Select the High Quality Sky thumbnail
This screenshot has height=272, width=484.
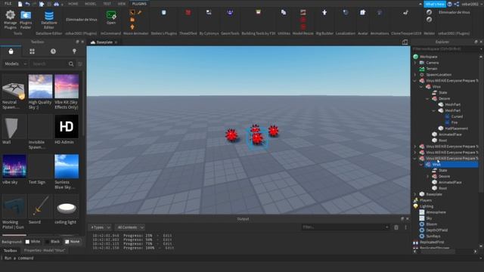(x=40, y=86)
